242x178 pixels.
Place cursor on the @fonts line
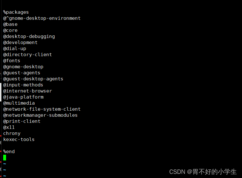pos(11,61)
